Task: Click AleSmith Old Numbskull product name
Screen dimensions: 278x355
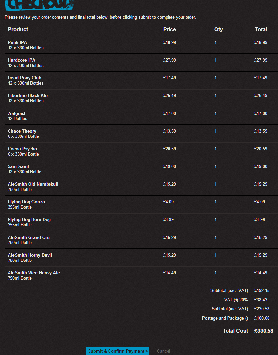Action: (x=33, y=184)
